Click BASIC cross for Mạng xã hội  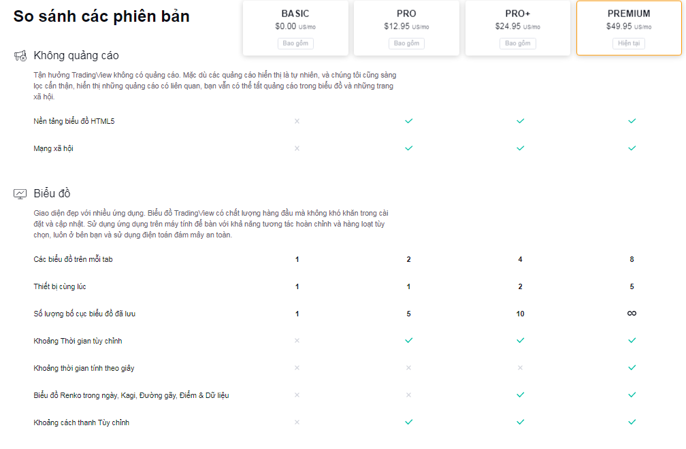point(297,148)
